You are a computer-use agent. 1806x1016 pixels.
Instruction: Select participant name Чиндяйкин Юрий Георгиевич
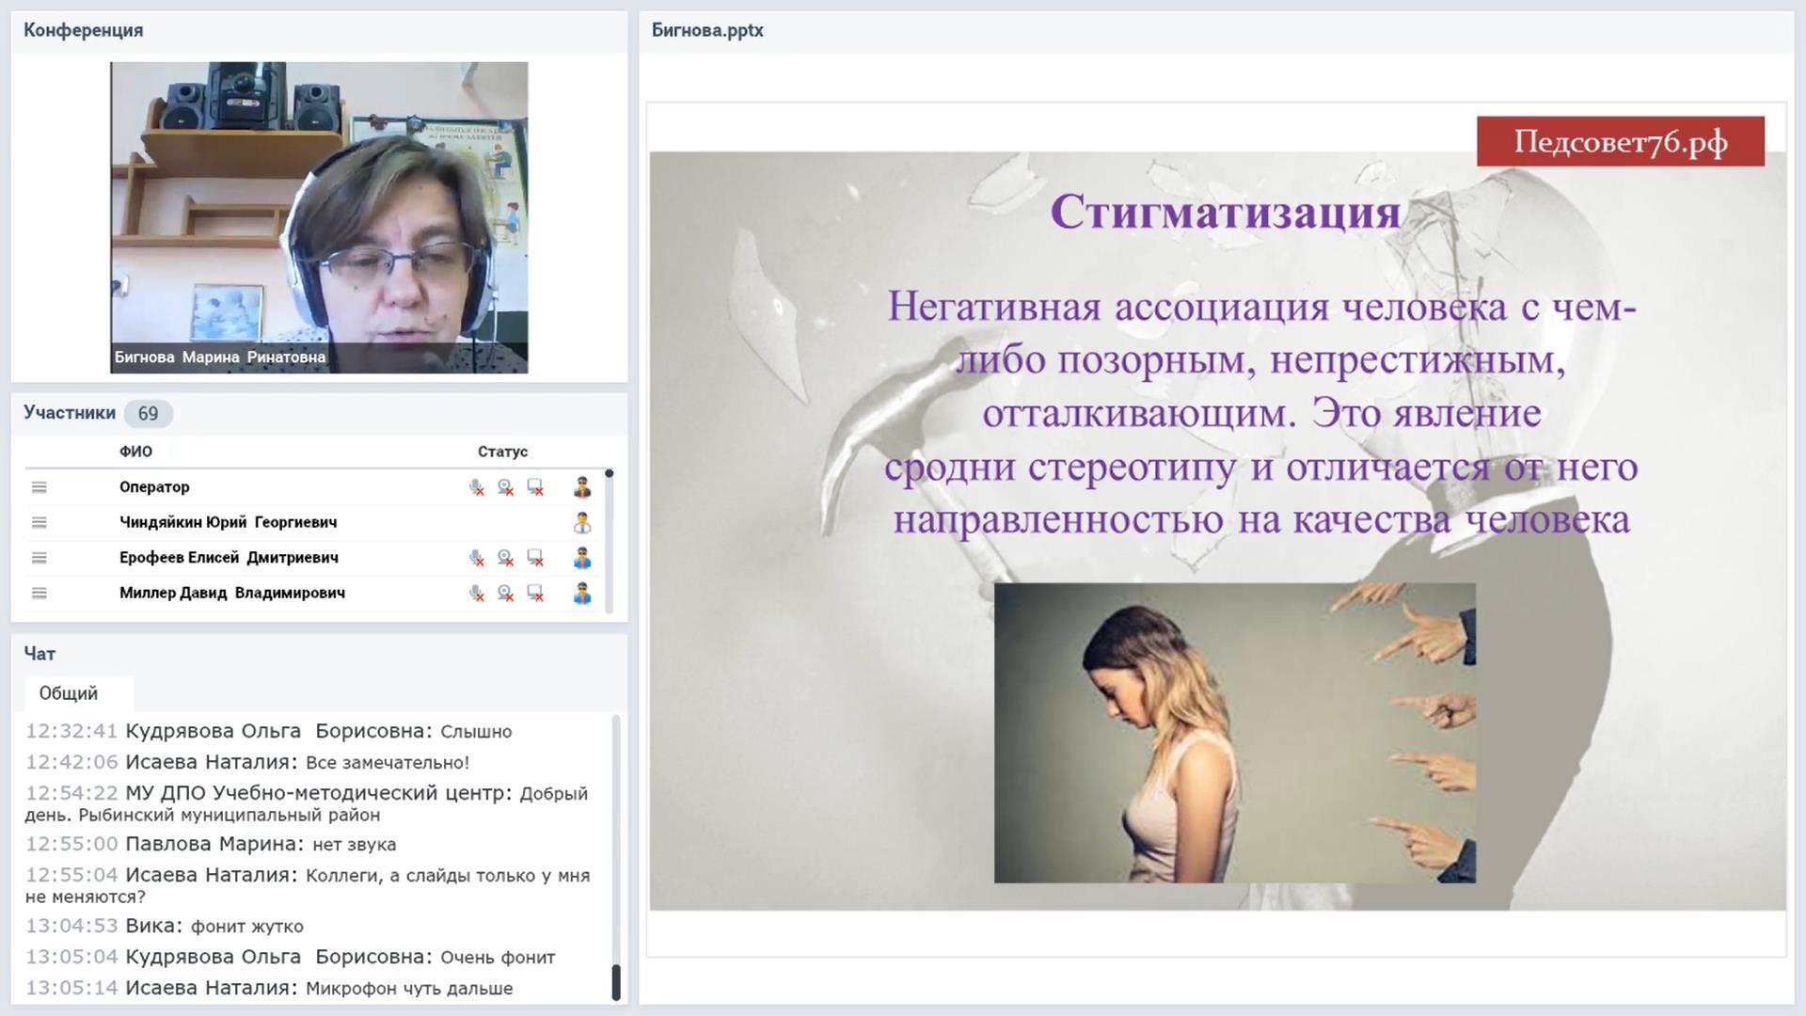228,522
